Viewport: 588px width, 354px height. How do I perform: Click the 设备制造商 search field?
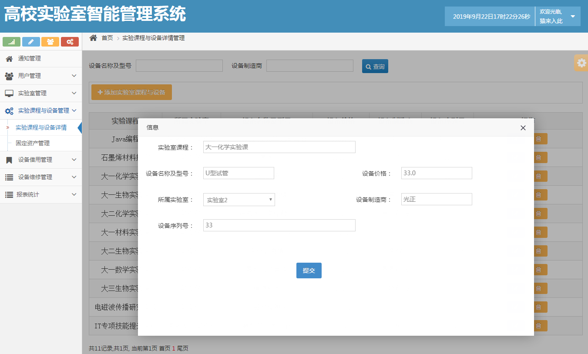pyautogui.click(x=310, y=66)
